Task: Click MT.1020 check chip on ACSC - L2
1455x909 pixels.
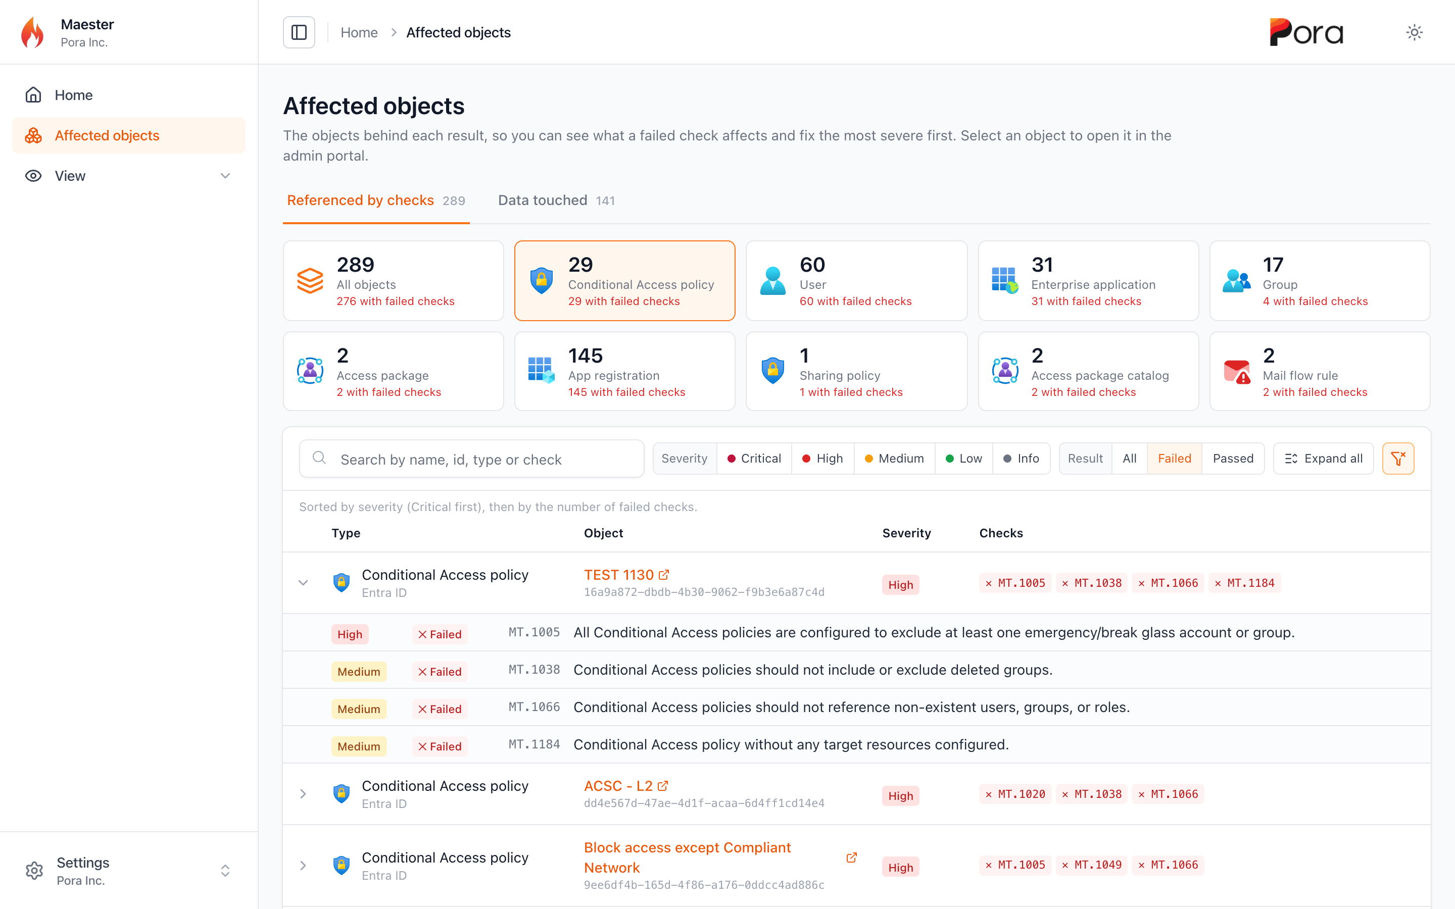Action: [x=1015, y=793]
